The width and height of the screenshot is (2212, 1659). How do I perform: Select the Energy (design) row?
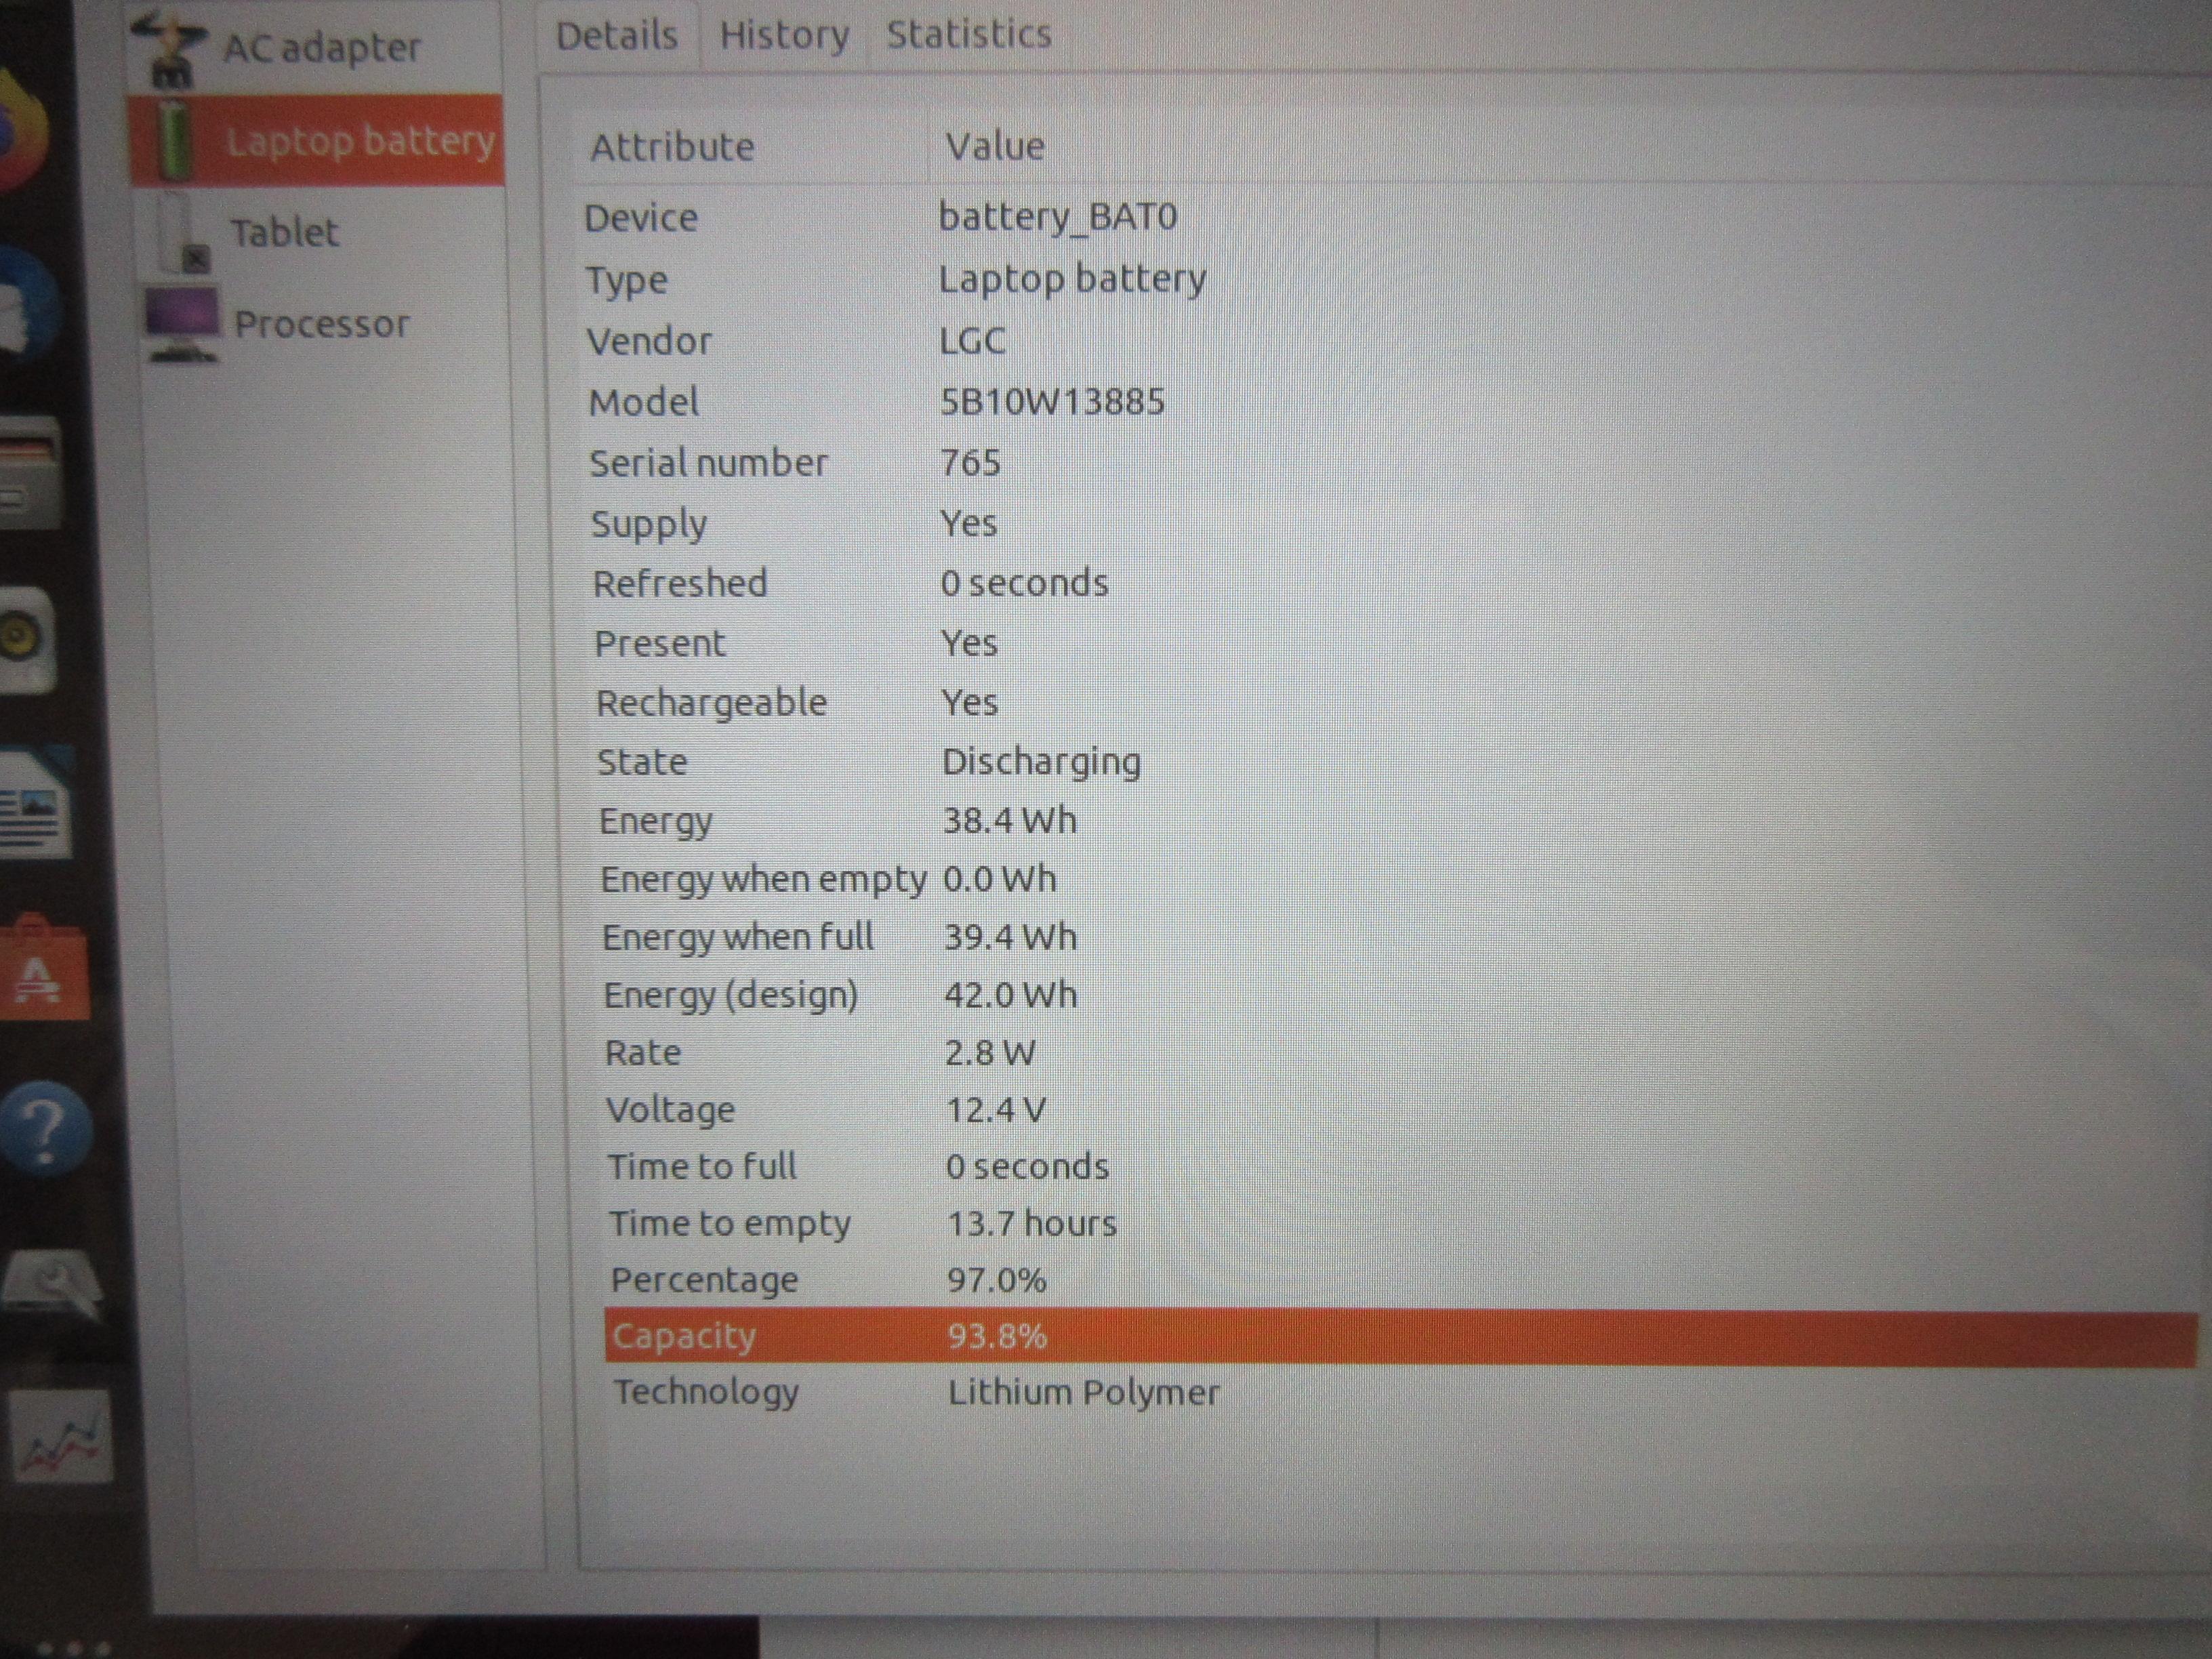point(1395,995)
